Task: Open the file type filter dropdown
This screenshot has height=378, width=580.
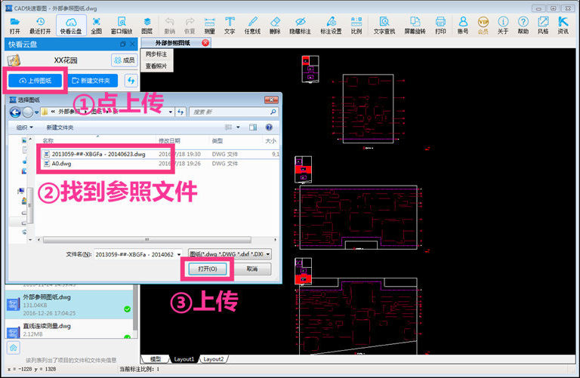Action: [x=230, y=254]
